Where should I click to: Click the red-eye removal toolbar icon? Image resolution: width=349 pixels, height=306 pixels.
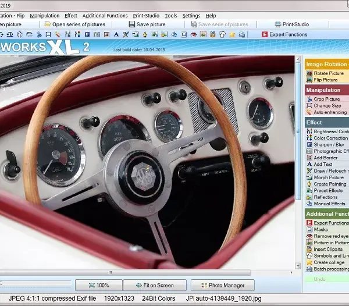[x=194, y=34]
